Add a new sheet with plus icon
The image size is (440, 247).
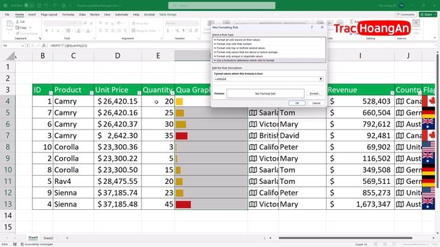(67, 238)
